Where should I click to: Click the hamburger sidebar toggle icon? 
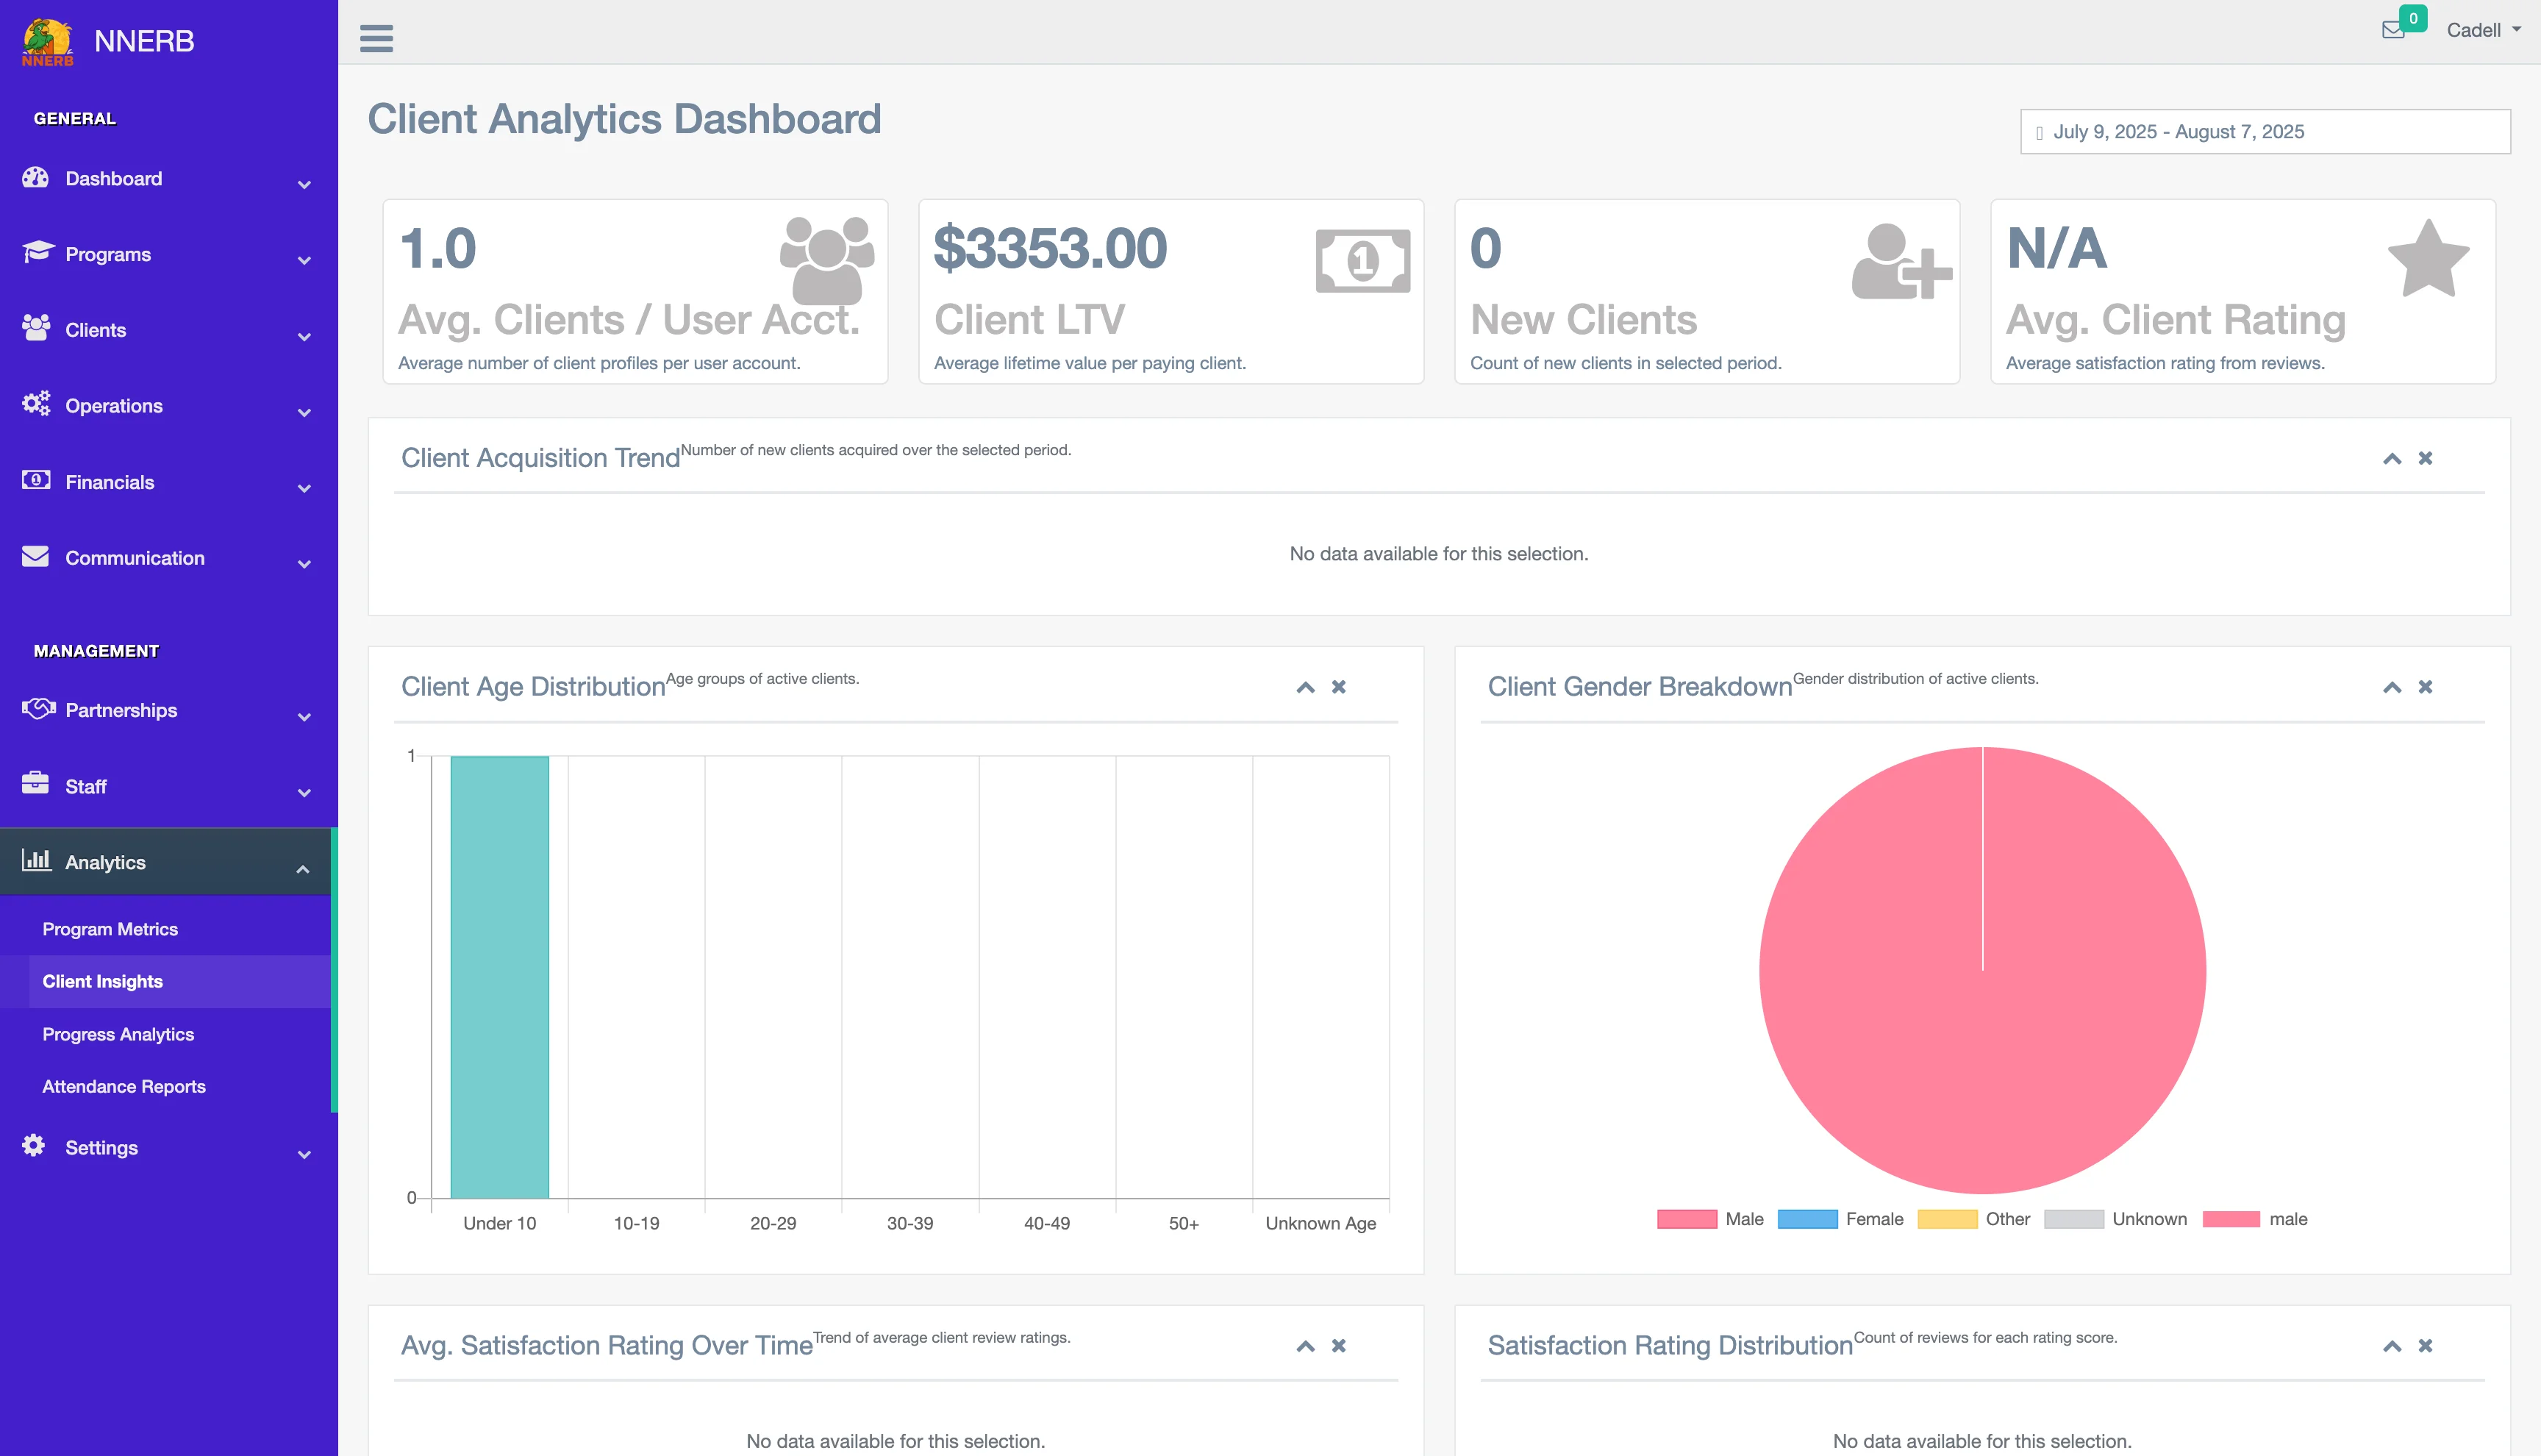point(376,38)
